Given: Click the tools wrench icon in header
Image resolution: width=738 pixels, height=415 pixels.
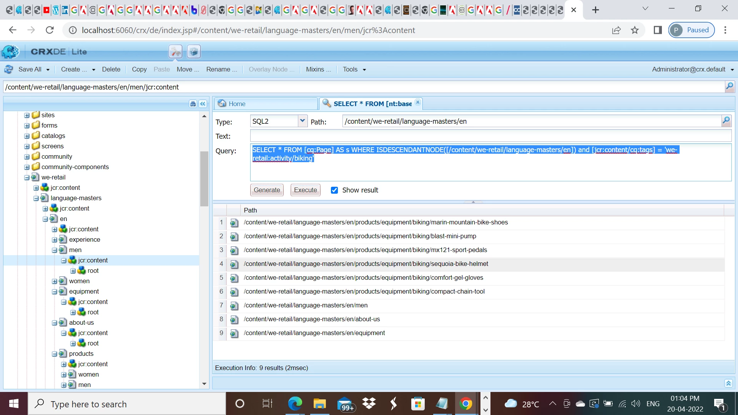Looking at the screenshot, I should coord(176,51).
